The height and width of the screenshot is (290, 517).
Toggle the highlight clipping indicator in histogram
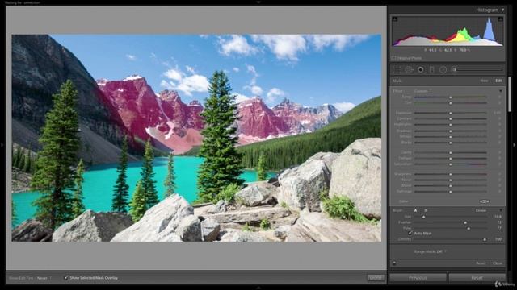[x=501, y=19]
